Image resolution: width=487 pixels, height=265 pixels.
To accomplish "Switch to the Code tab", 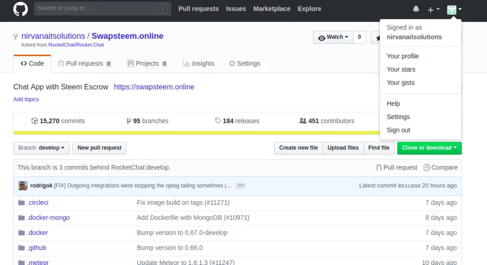I will [x=32, y=63].
